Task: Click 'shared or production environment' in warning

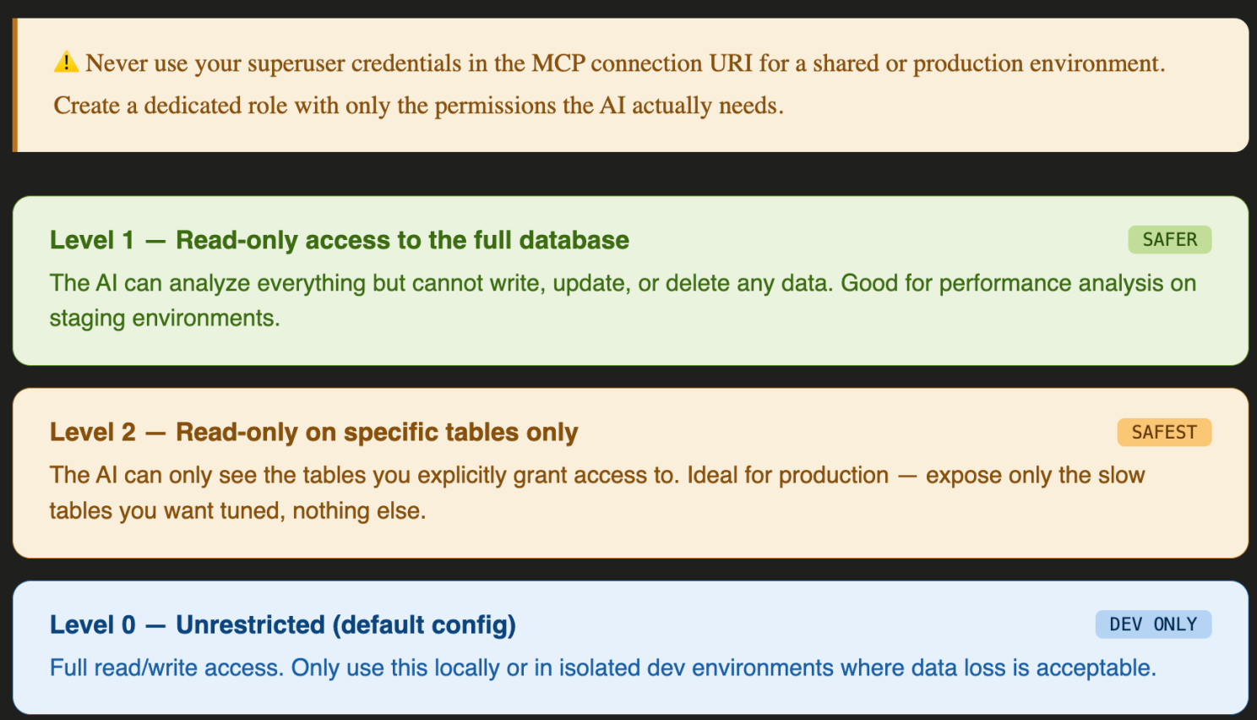Action: [x=988, y=63]
